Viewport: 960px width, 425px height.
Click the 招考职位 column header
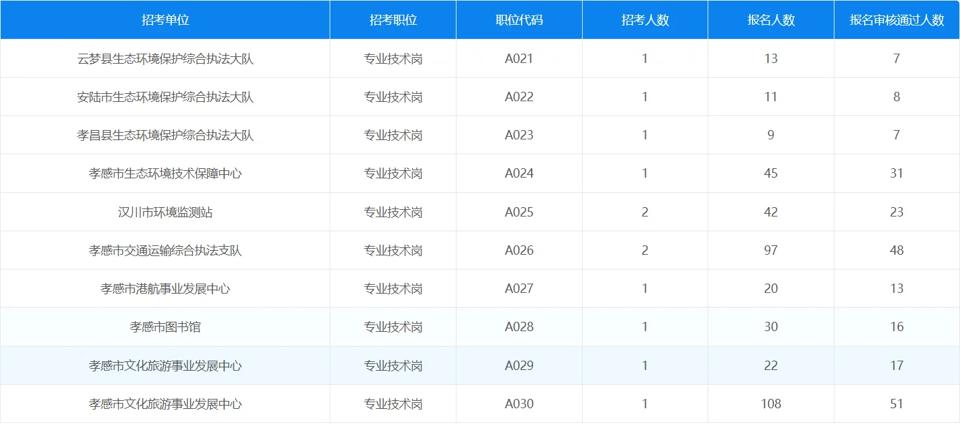click(x=393, y=19)
